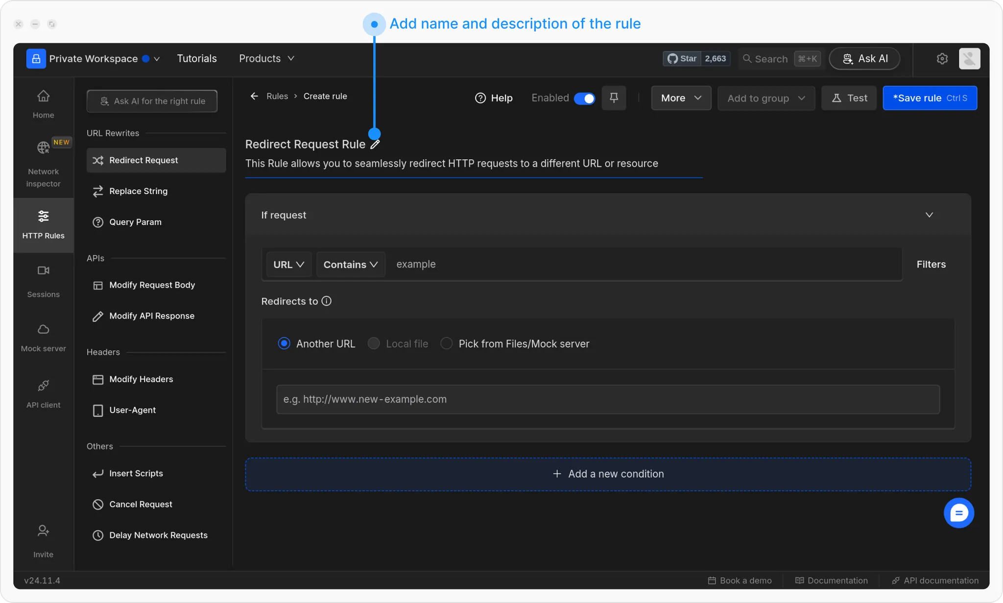Select Pick from Files/Mock server option
This screenshot has width=1003, height=603.
446,344
